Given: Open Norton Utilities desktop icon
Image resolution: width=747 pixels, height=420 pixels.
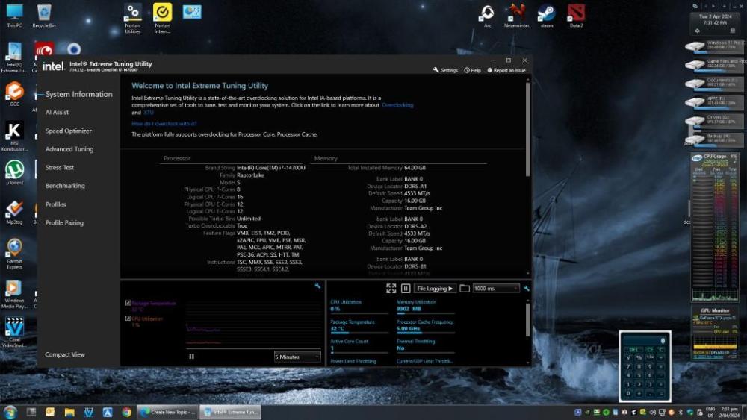Looking at the screenshot, I should coord(133,18).
